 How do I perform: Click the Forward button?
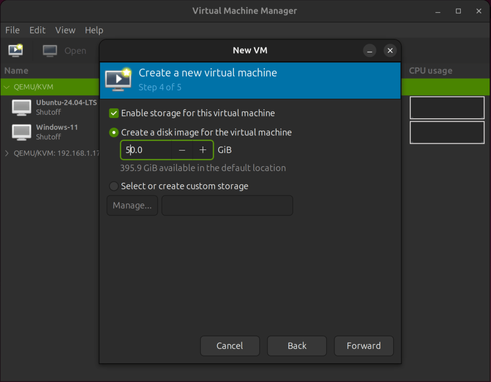pyautogui.click(x=363, y=346)
